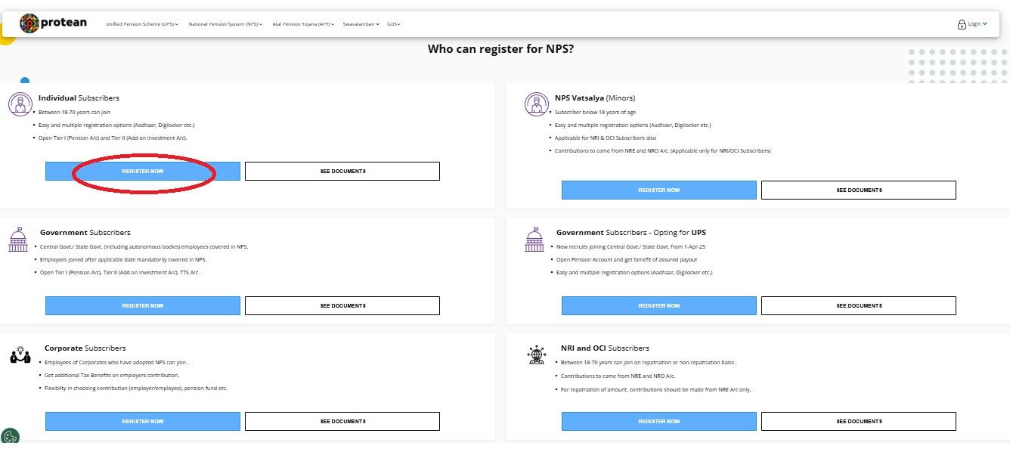Expand the National Pension System (NPS) menu
The image size is (1010, 455).
coord(225,24)
